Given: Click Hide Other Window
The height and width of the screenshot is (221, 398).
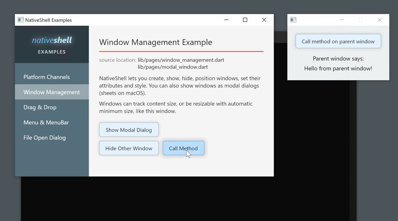Looking at the screenshot, I should [x=129, y=148].
